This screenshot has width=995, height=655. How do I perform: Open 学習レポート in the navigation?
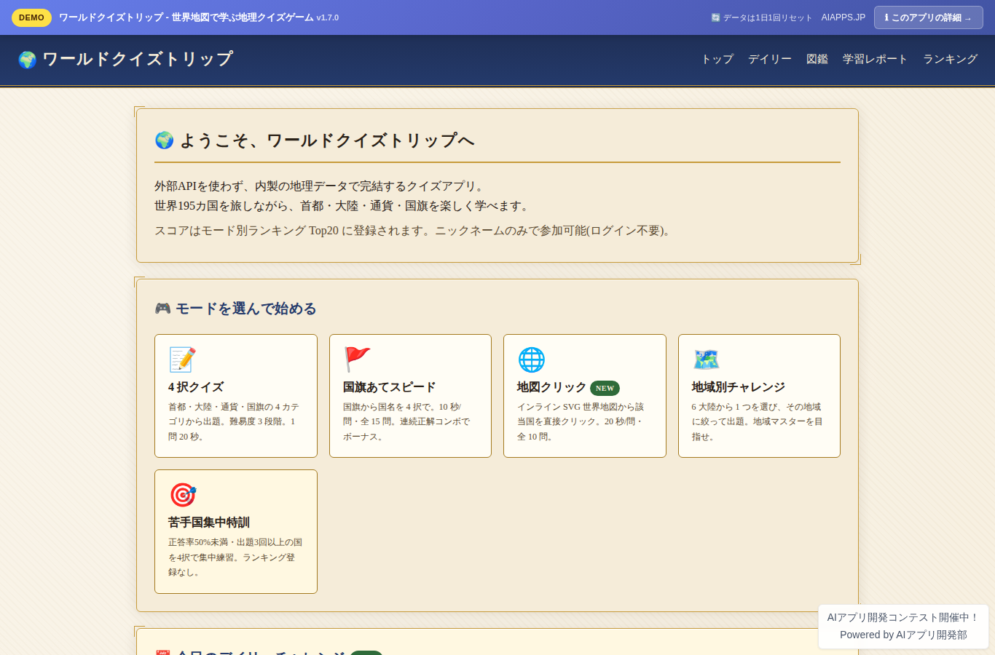(x=876, y=59)
